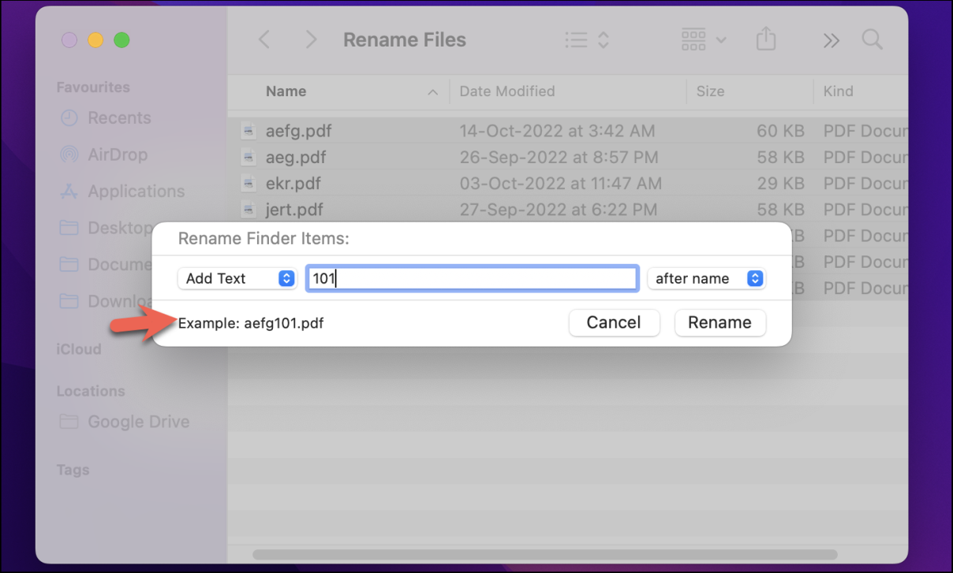Click the Applications sidebar icon

[69, 192]
